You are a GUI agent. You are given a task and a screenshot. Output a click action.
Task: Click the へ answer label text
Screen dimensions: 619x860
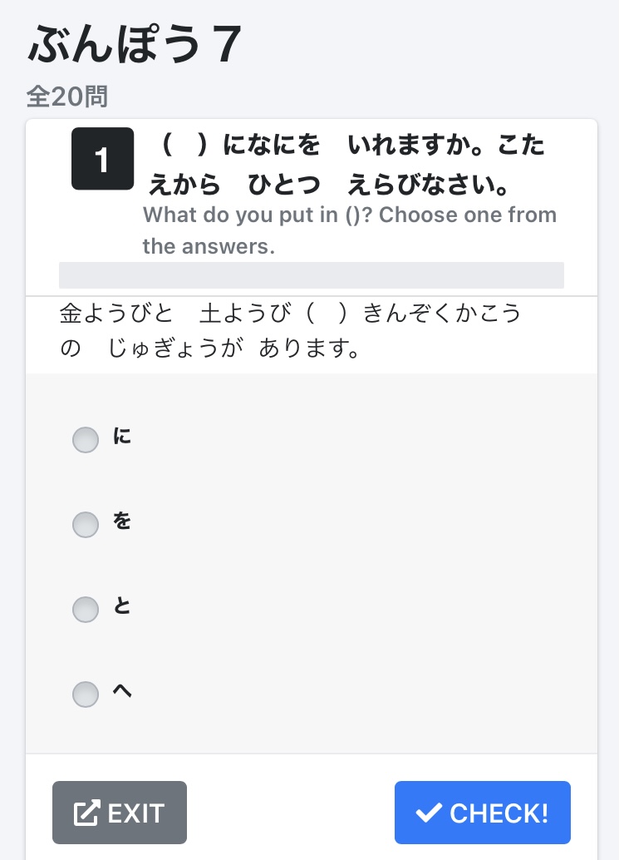122,690
